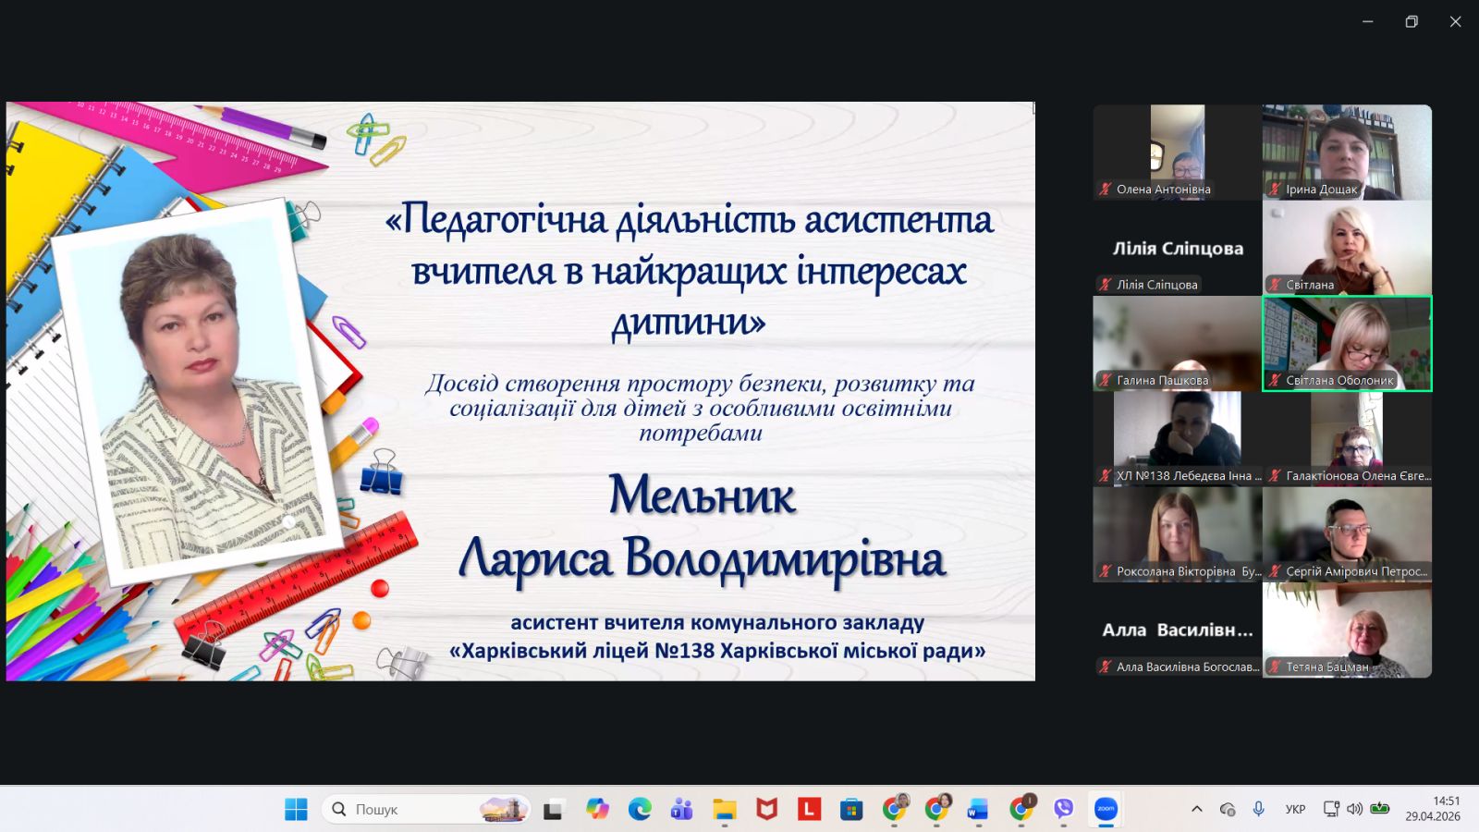Click the muted mic icon beside Ірина Дощак
The height and width of the screenshot is (832, 1479).
pyautogui.click(x=1275, y=190)
